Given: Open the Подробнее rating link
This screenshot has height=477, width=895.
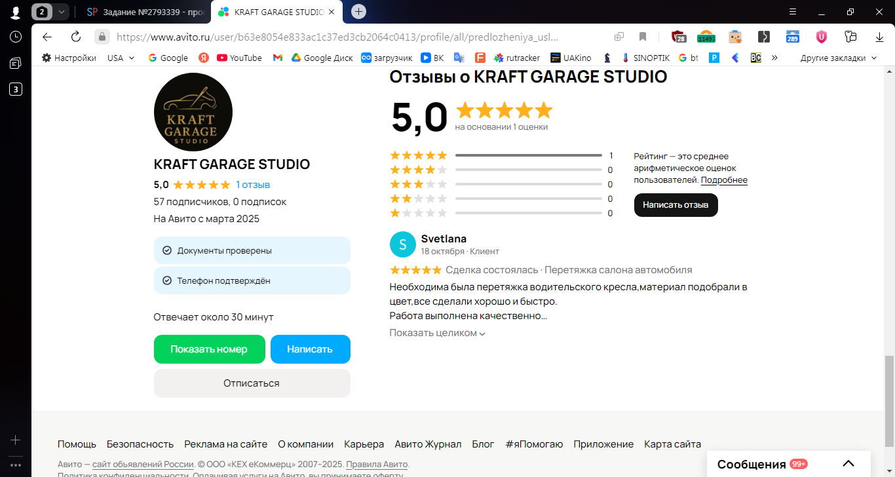Looking at the screenshot, I should (724, 180).
